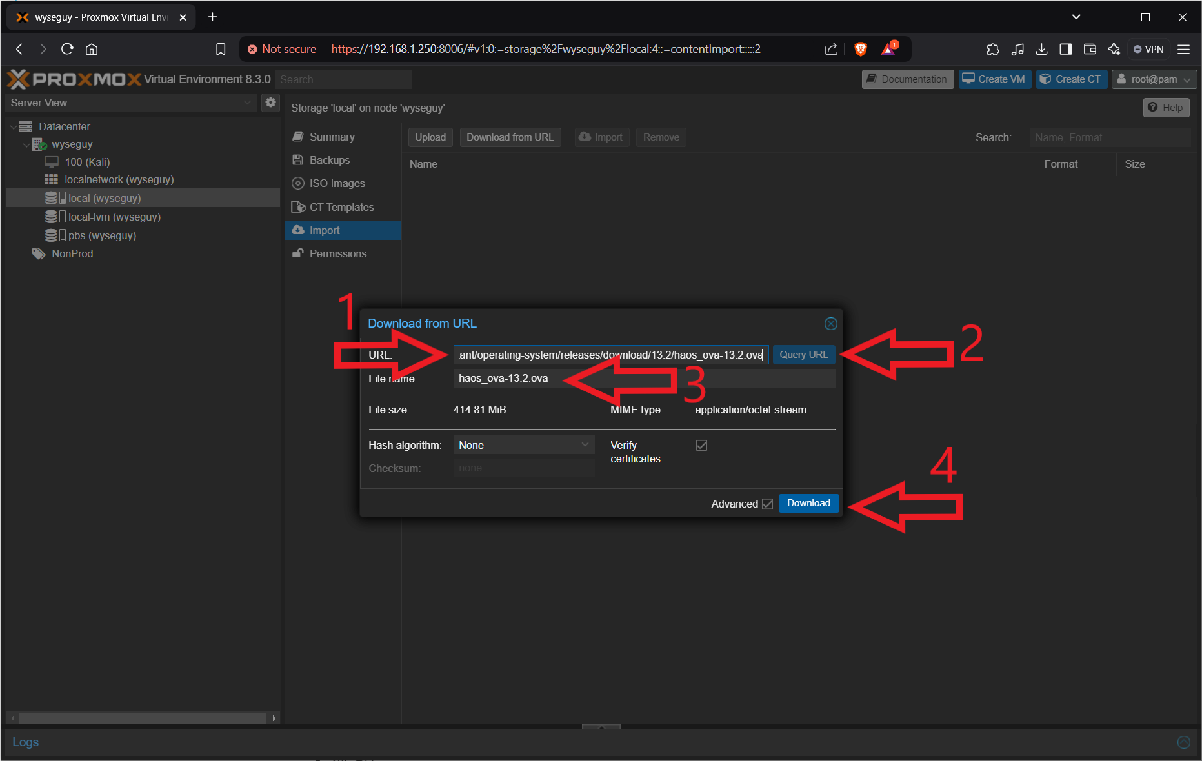1202x761 pixels.
Task: Click the Create CT button
Action: 1071,79
